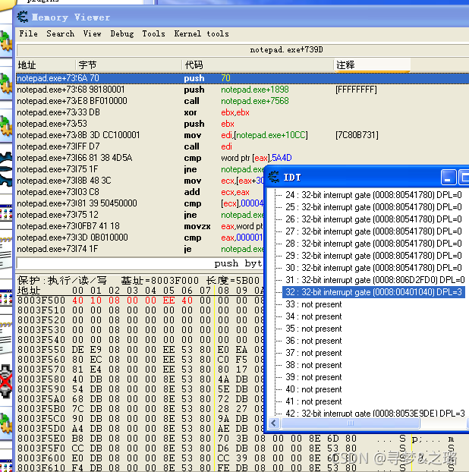Click byte DE in row 8003F550
The width and height of the screenshot is (469, 472).
click(x=77, y=350)
